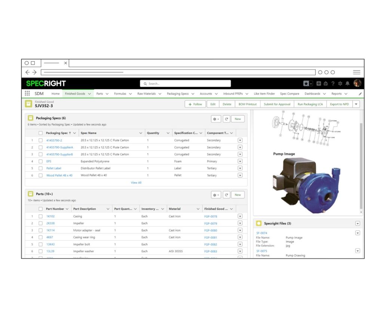The image size is (383, 329).
Task: Open row actions for 41455790-2
Action: 240,140
